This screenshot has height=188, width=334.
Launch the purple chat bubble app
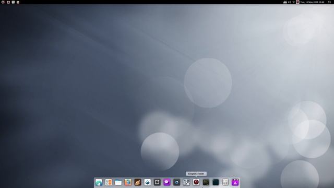(167, 182)
